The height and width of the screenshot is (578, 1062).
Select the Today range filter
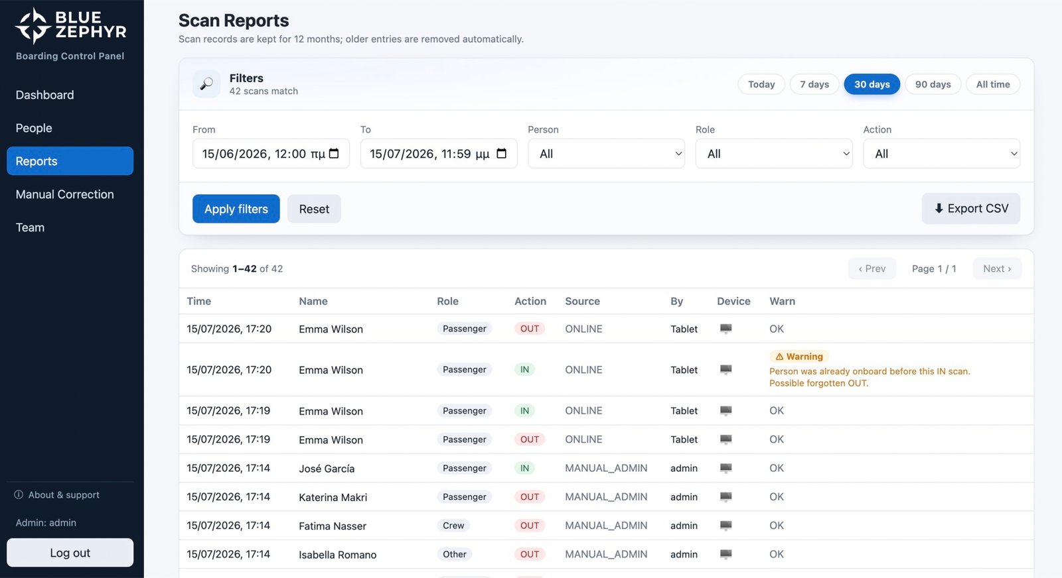click(761, 84)
